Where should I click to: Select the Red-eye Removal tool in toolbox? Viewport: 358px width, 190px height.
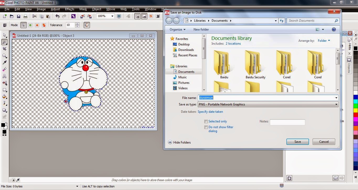pyautogui.click(x=4, y=83)
